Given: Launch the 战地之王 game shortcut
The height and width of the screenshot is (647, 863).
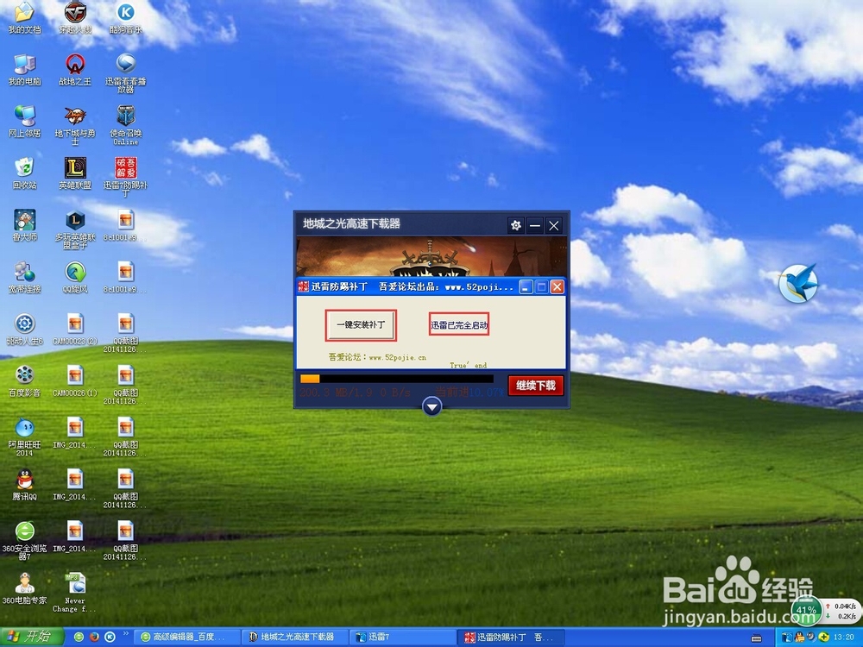Looking at the screenshot, I should click(x=75, y=69).
